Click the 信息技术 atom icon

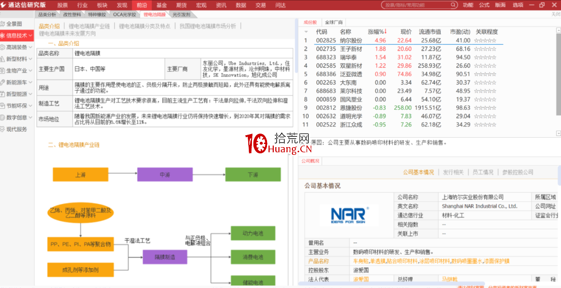click(3, 36)
